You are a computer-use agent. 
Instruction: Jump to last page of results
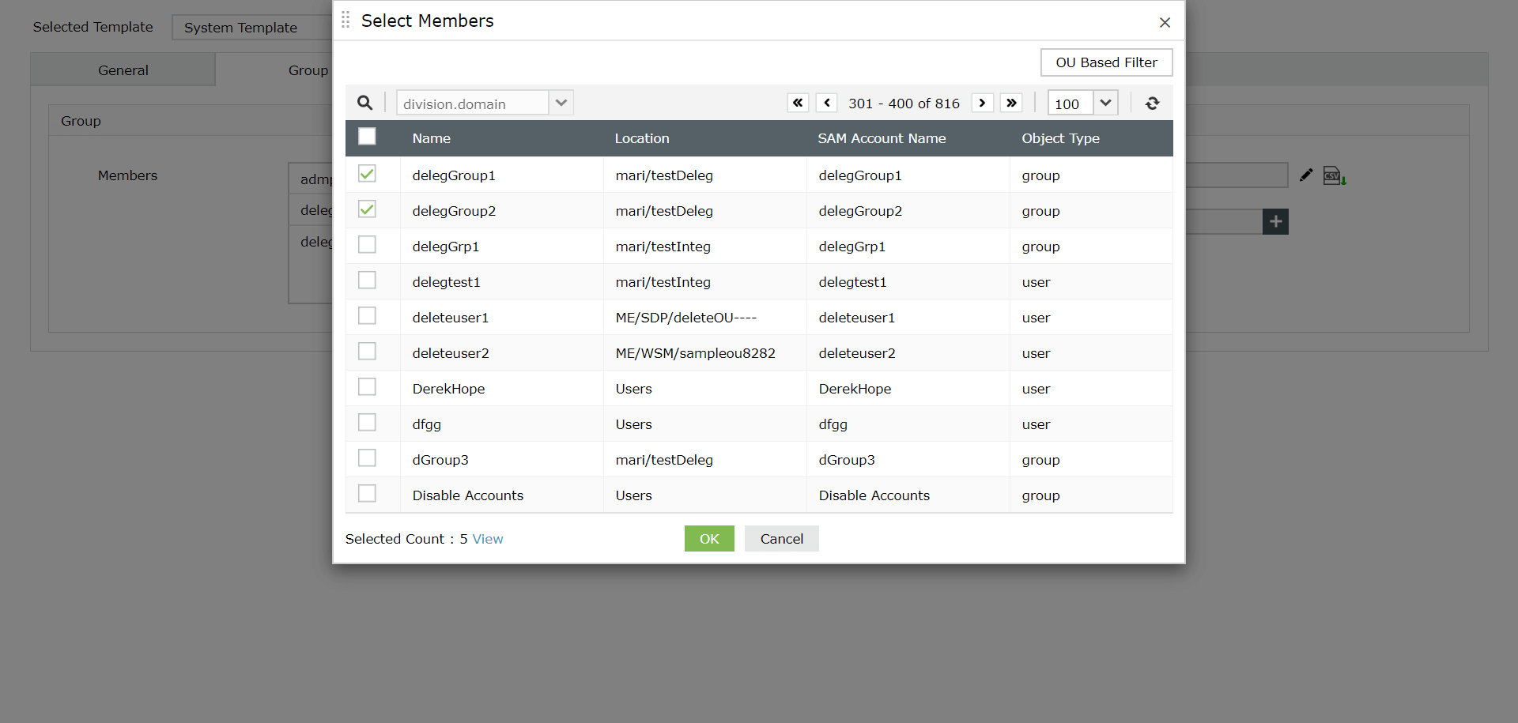1011,103
